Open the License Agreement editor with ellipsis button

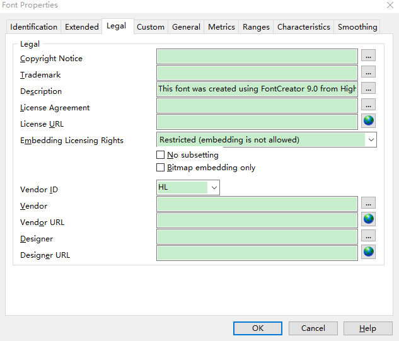[368, 105]
